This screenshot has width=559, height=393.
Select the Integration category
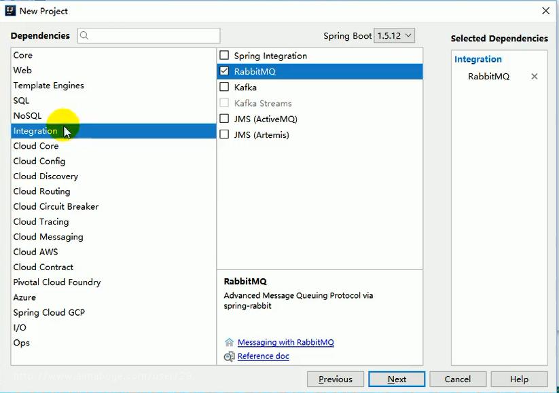[x=113, y=131]
